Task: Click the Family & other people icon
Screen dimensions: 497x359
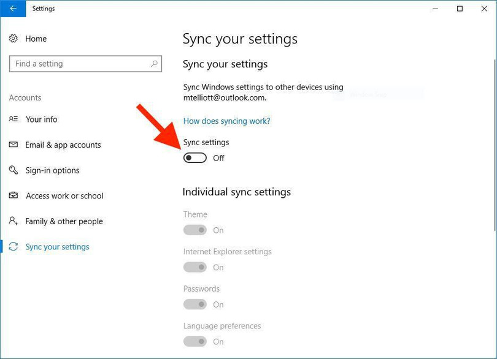Action: 13,221
